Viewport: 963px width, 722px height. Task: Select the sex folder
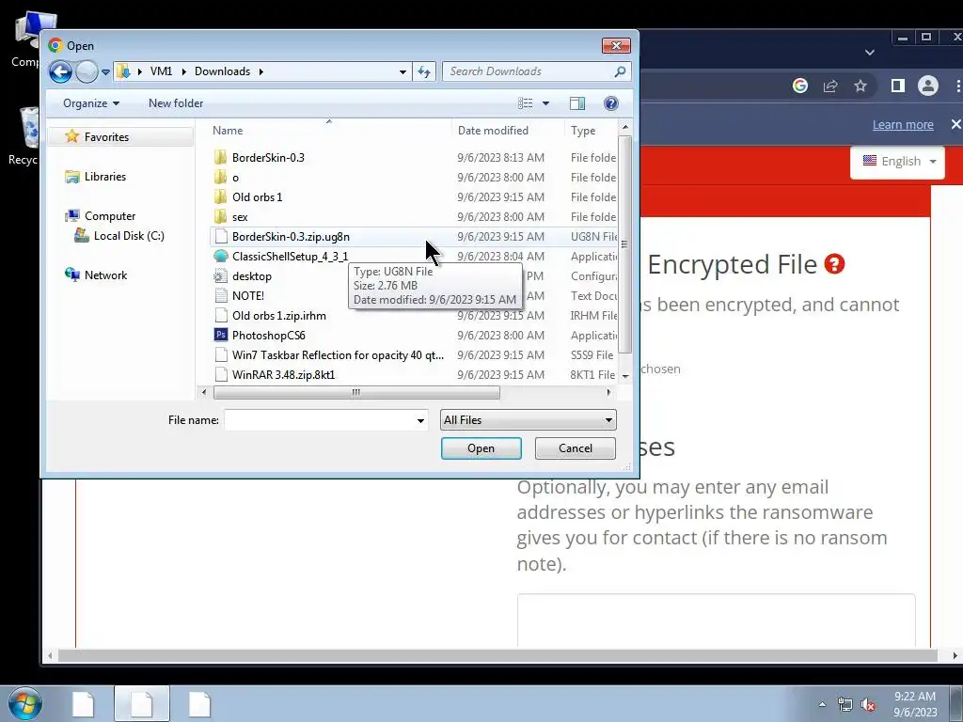(240, 217)
